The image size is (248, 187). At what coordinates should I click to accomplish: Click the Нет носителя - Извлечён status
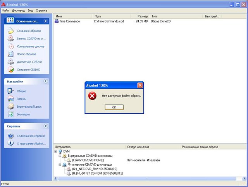tap(143, 160)
